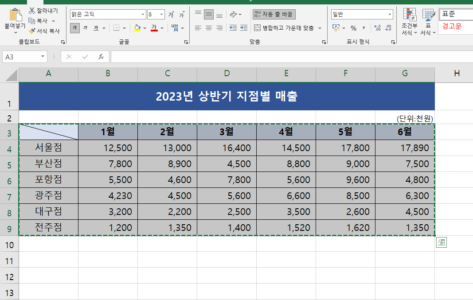This screenshot has height=300, width=473.
Task: Toggle bold formatting (굵게 가)
Action: tap(75, 28)
